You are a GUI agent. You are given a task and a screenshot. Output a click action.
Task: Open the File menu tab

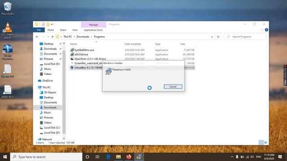[39, 30]
